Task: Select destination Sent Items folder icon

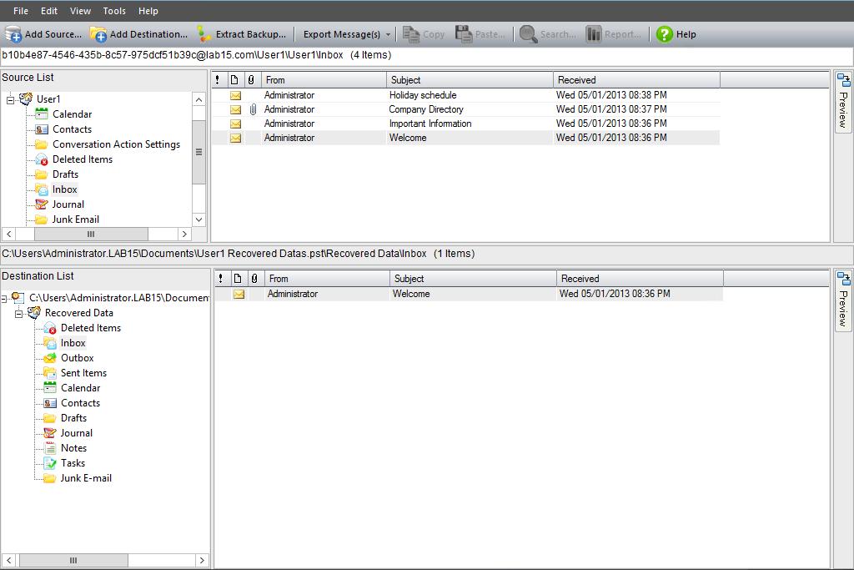Action: [x=50, y=373]
